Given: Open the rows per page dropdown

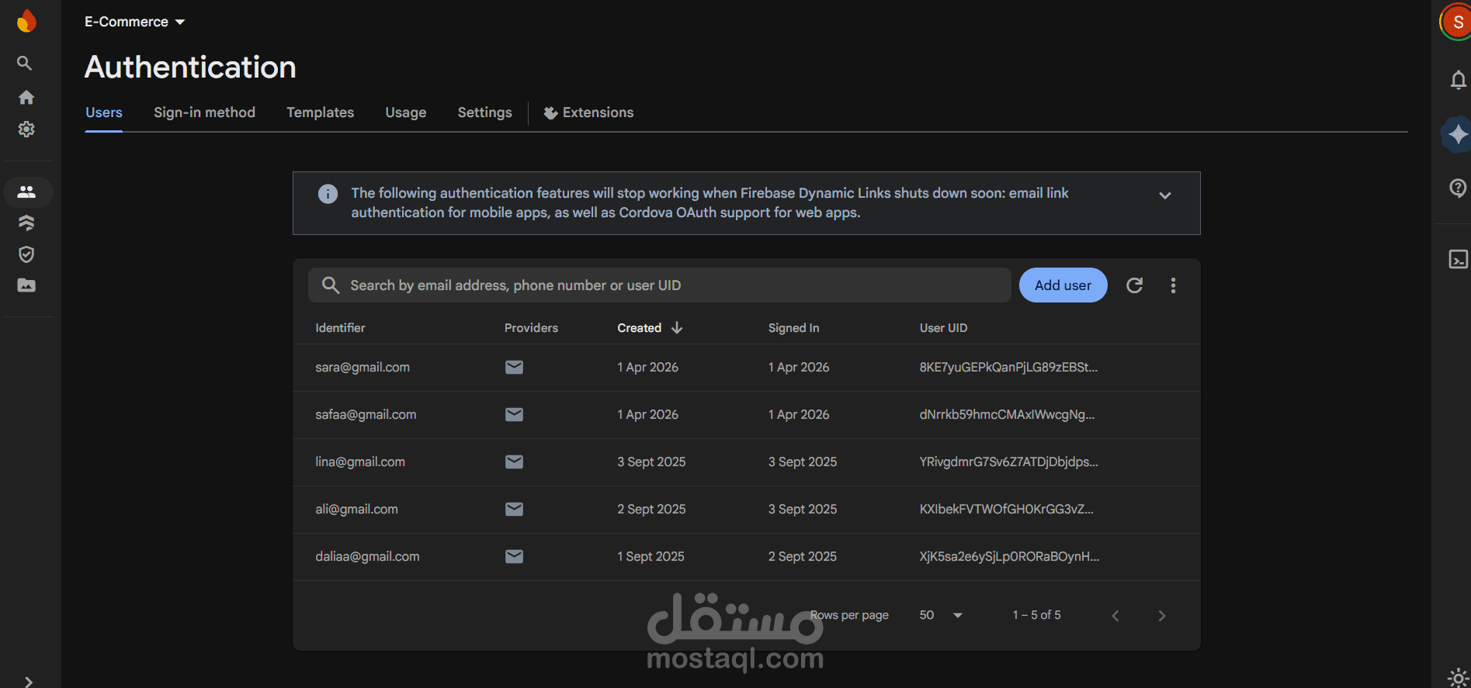Looking at the screenshot, I should 941,615.
